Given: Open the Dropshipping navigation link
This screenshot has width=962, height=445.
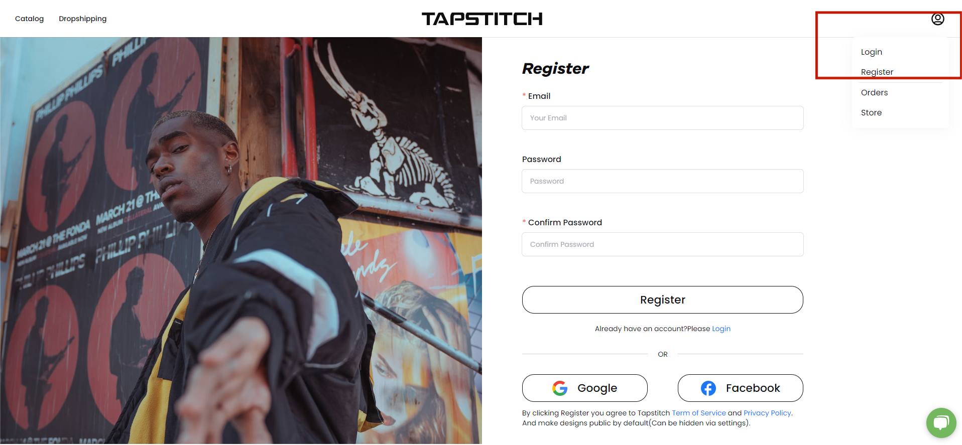Looking at the screenshot, I should 83,19.
